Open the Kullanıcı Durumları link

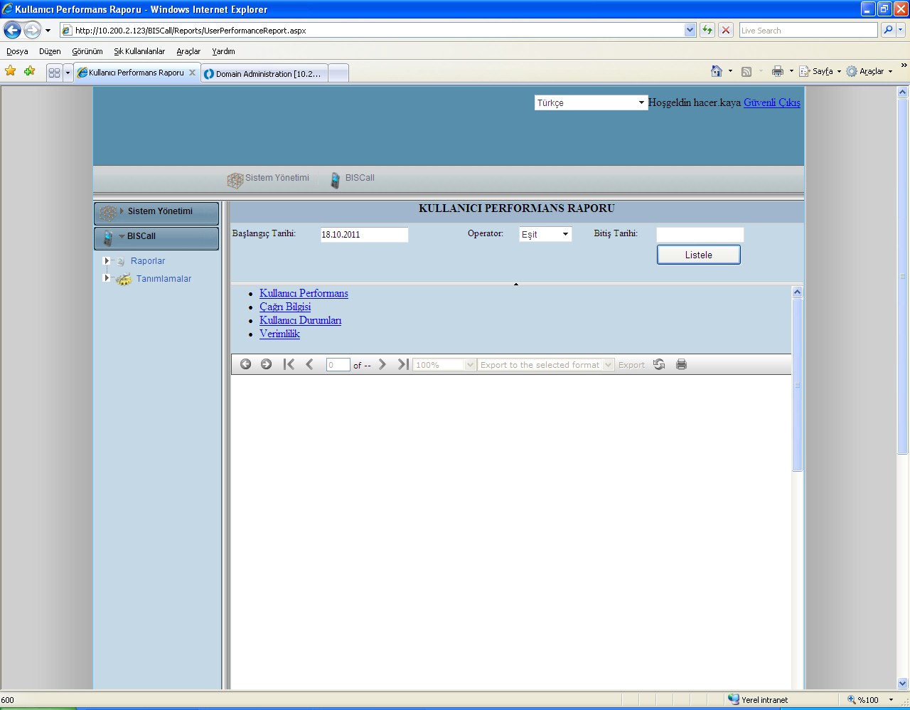[300, 320]
